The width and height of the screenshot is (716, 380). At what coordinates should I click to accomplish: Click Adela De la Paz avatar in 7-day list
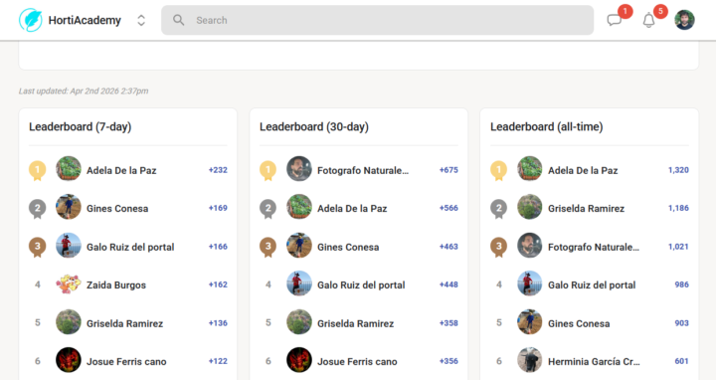[69, 169]
